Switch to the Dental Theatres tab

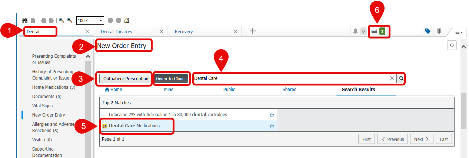tap(116, 32)
